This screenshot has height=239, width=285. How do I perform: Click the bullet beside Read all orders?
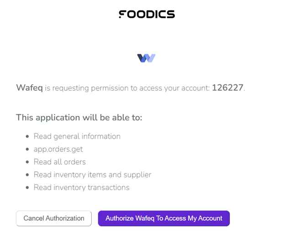pyautogui.click(x=27, y=162)
